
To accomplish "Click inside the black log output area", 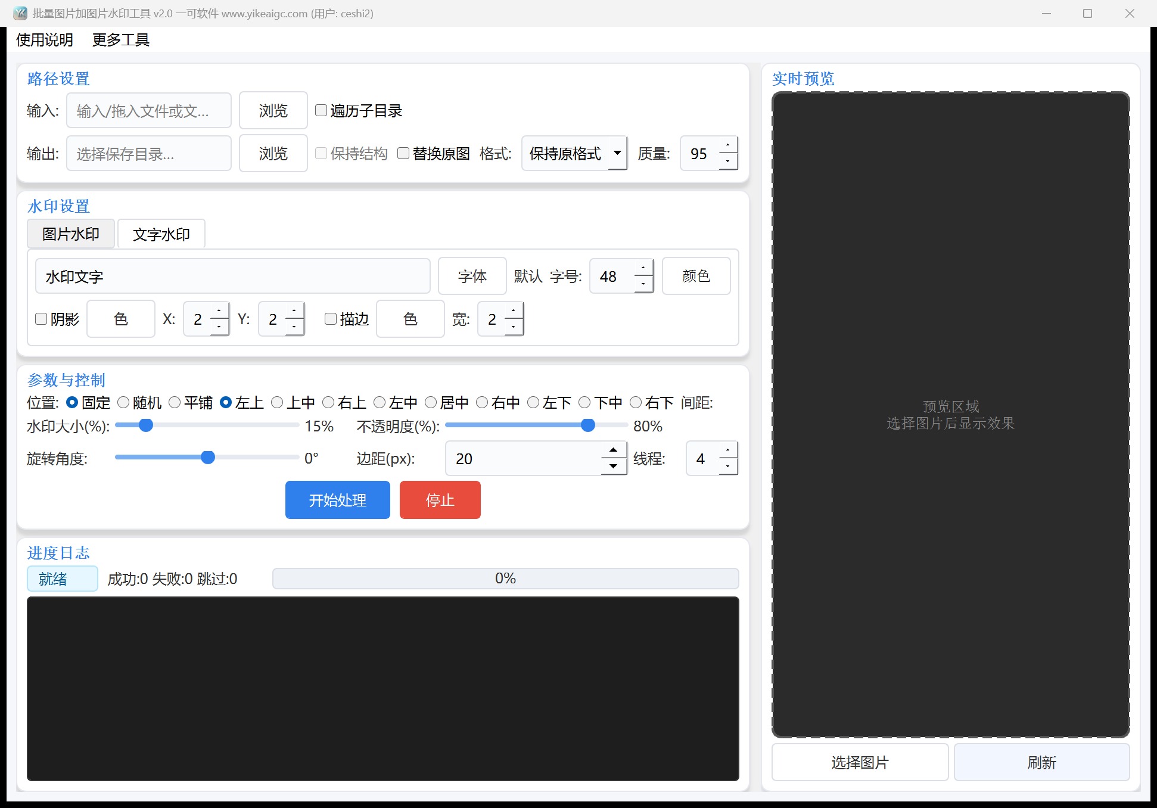I will click(383, 689).
